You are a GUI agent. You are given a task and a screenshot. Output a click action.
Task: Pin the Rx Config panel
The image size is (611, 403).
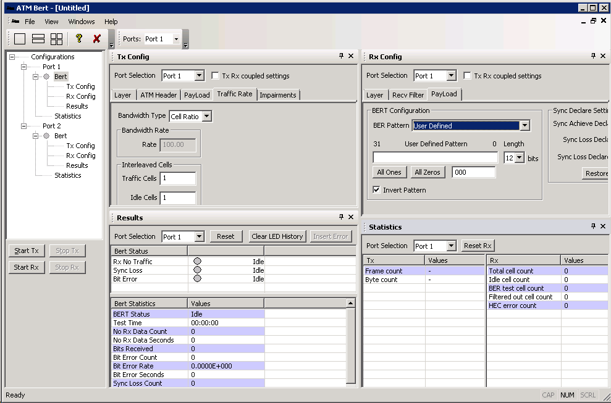click(x=594, y=56)
